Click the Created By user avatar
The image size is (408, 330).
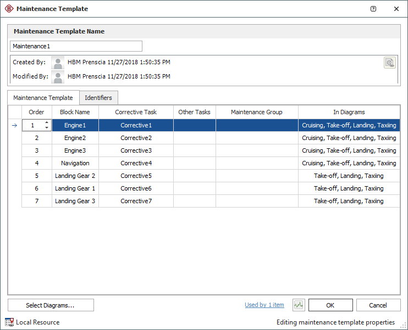(x=58, y=63)
